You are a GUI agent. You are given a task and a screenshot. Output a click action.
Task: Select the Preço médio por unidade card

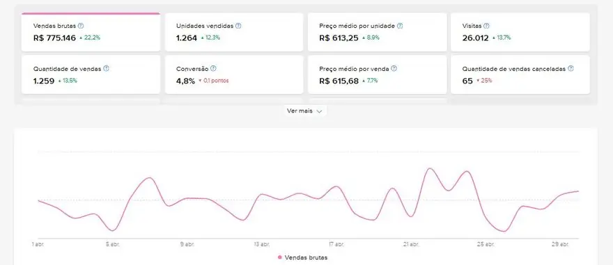pos(378,32)
